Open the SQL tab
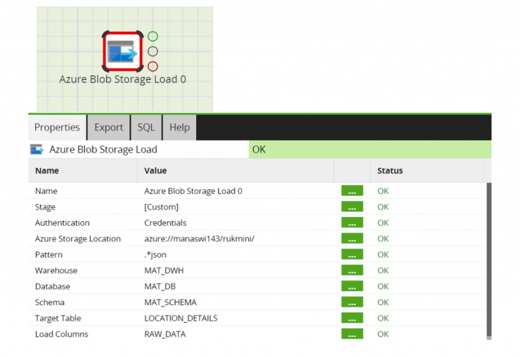 (146, 127)
